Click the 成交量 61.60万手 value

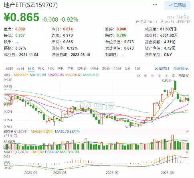tap(169, 29)
